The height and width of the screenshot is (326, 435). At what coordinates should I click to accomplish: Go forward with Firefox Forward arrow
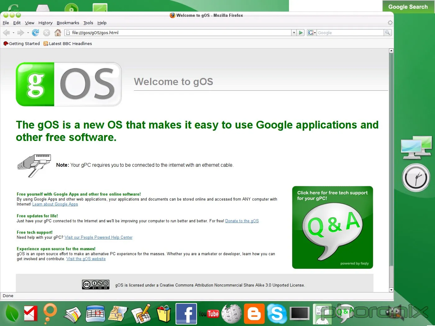click(x=21, y=33)
